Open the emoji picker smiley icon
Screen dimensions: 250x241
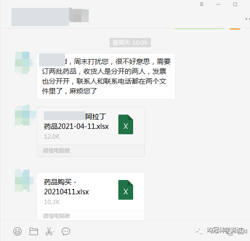click(17, 231)
